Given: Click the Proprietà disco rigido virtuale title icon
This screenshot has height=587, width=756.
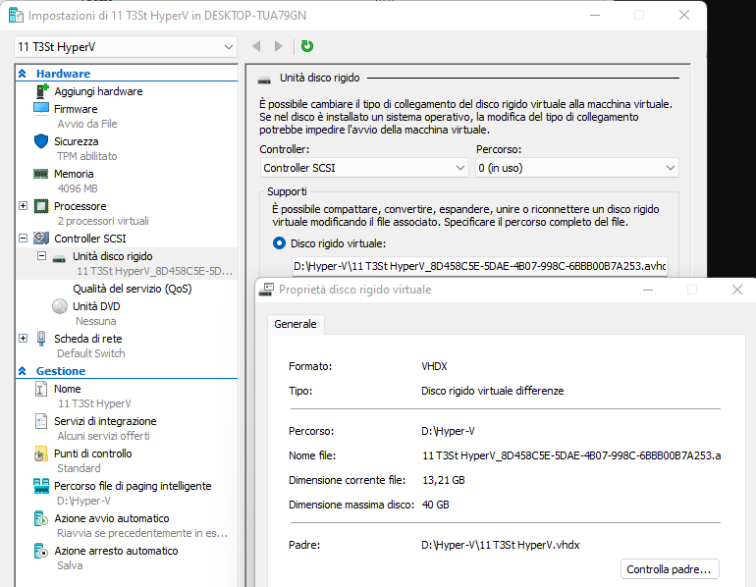Looking at the screenshot, I should click(266, 290).
